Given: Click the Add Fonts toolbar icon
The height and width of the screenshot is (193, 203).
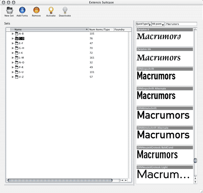Looking at the screenshot, I should click(x=22, y=10).
